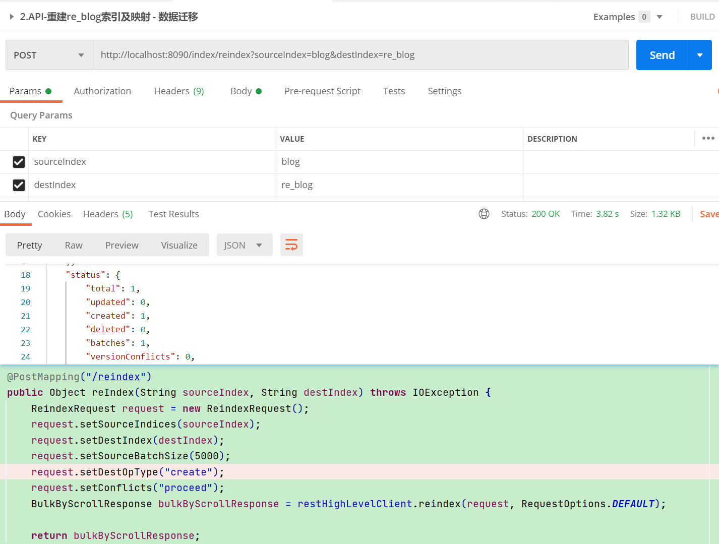Click the "versionConflicts" key on line 24
The height and width of the screenshot is (544, 719).
point(131,356)
